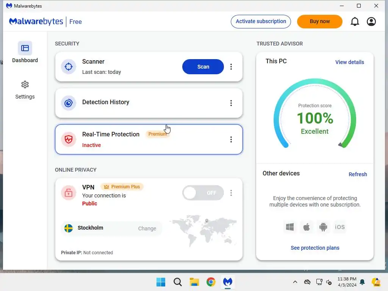Open the Settings section
The height and width of the screenshot is (291, 388).
(25, 90)
